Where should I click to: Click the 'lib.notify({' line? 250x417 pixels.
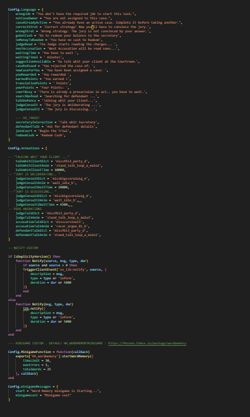[34, 309]
